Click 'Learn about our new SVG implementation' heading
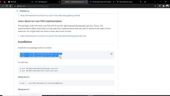Viewport: 170px width, 96px height. coord(40,21)
